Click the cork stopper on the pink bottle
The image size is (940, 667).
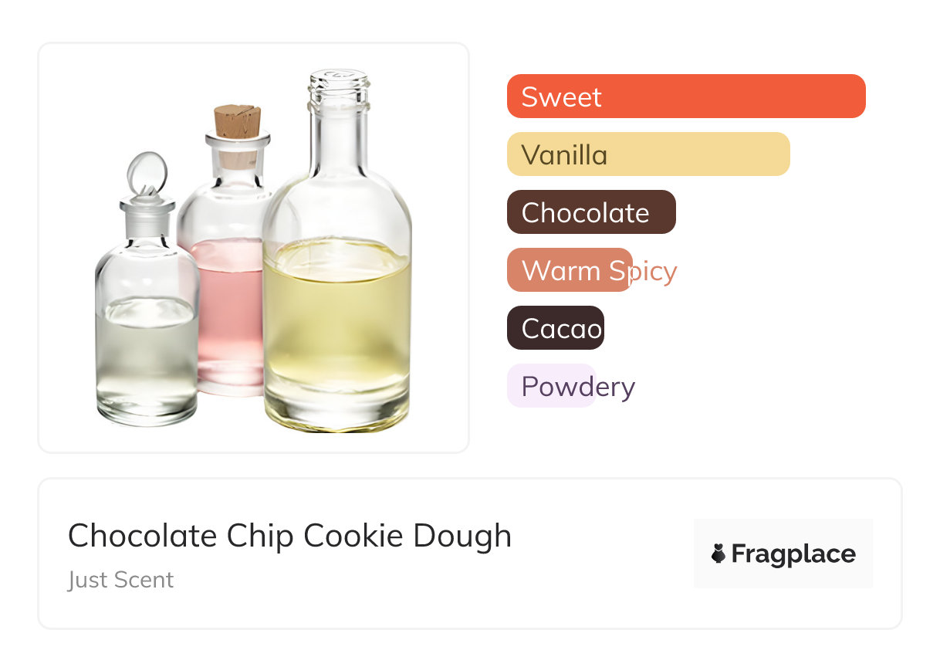click(x=237, y=122)
